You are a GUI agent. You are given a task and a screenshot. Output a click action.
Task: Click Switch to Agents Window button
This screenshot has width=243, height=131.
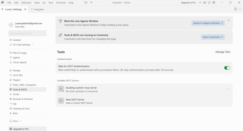(x=208, y=23)
